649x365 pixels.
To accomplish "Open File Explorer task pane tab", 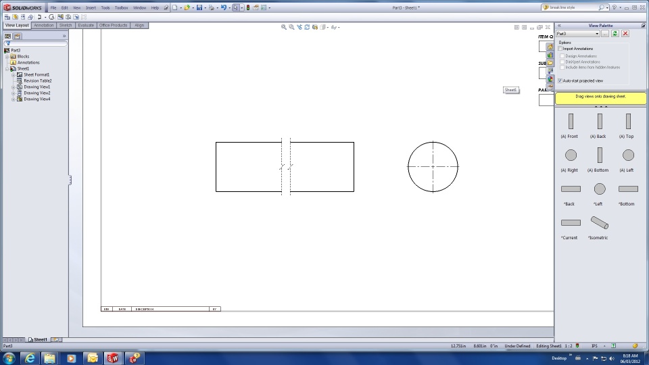I will pos(550,63).
